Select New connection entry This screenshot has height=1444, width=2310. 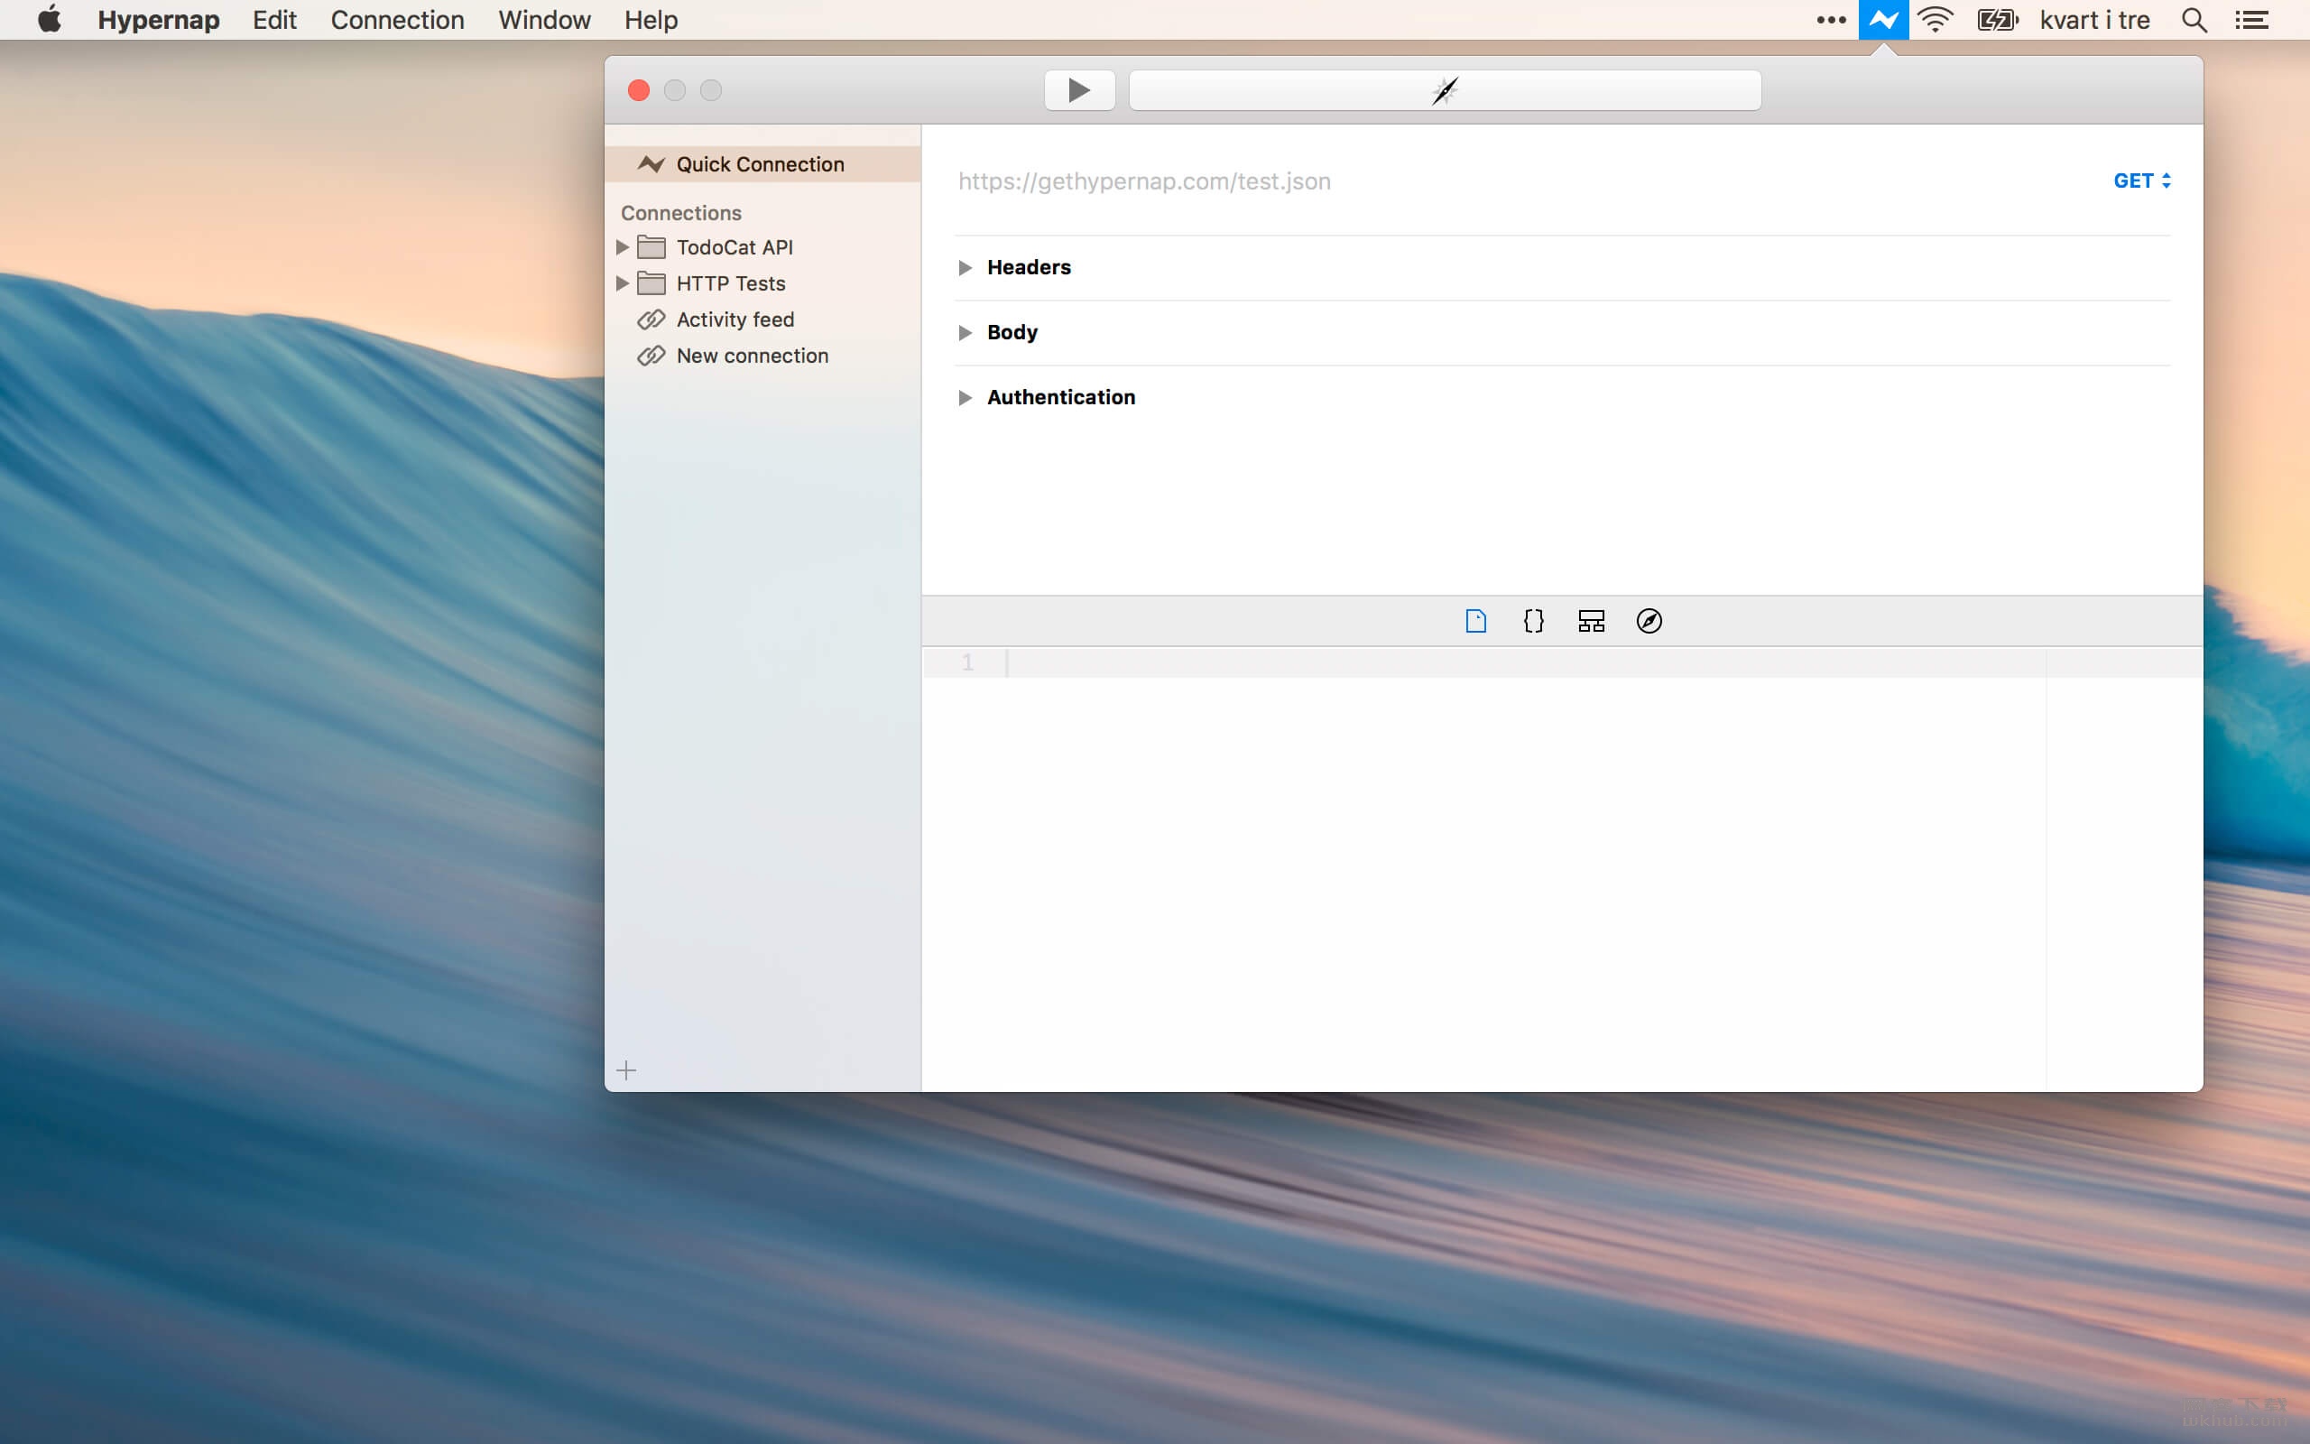coord(762,356)
